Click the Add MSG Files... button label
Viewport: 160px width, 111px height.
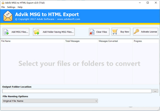coord(20,32)
